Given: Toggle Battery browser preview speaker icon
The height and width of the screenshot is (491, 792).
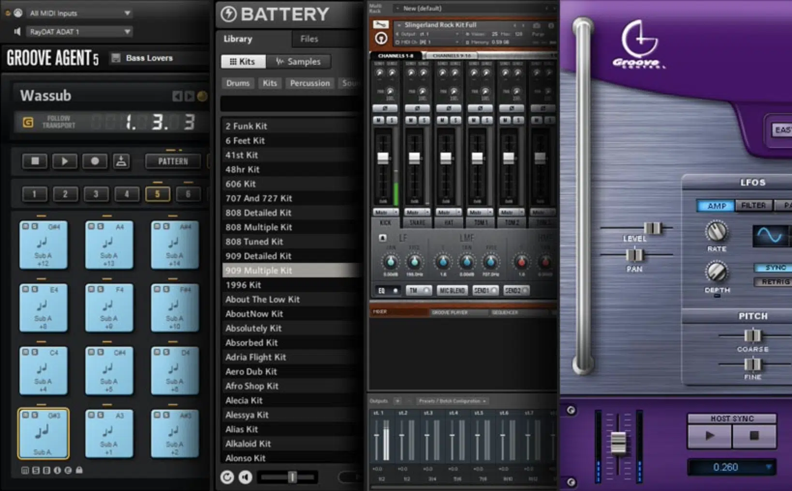Looking at the screenshot, I should (x=246, y=477).
